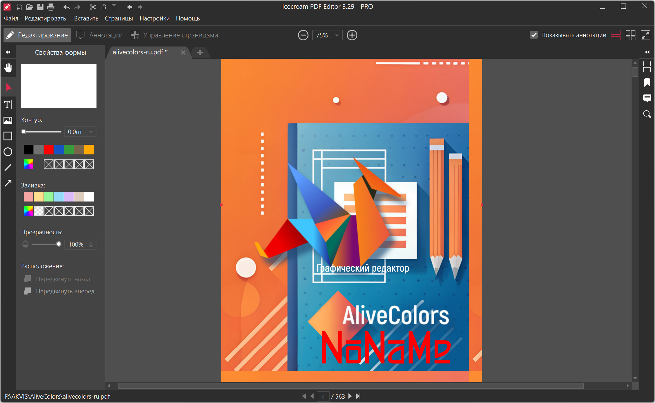The height and width of the screenshot is (403, 655).
Task: Pick the Circle shape tool
Action: tap(8, 152)
